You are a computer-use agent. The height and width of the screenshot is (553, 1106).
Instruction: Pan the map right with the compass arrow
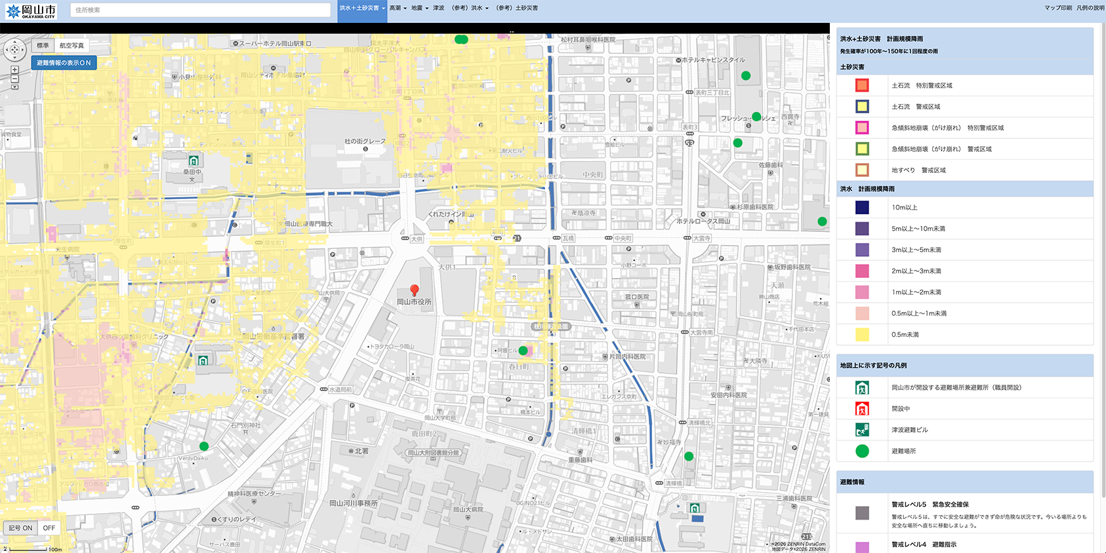[x=22, y=50]
